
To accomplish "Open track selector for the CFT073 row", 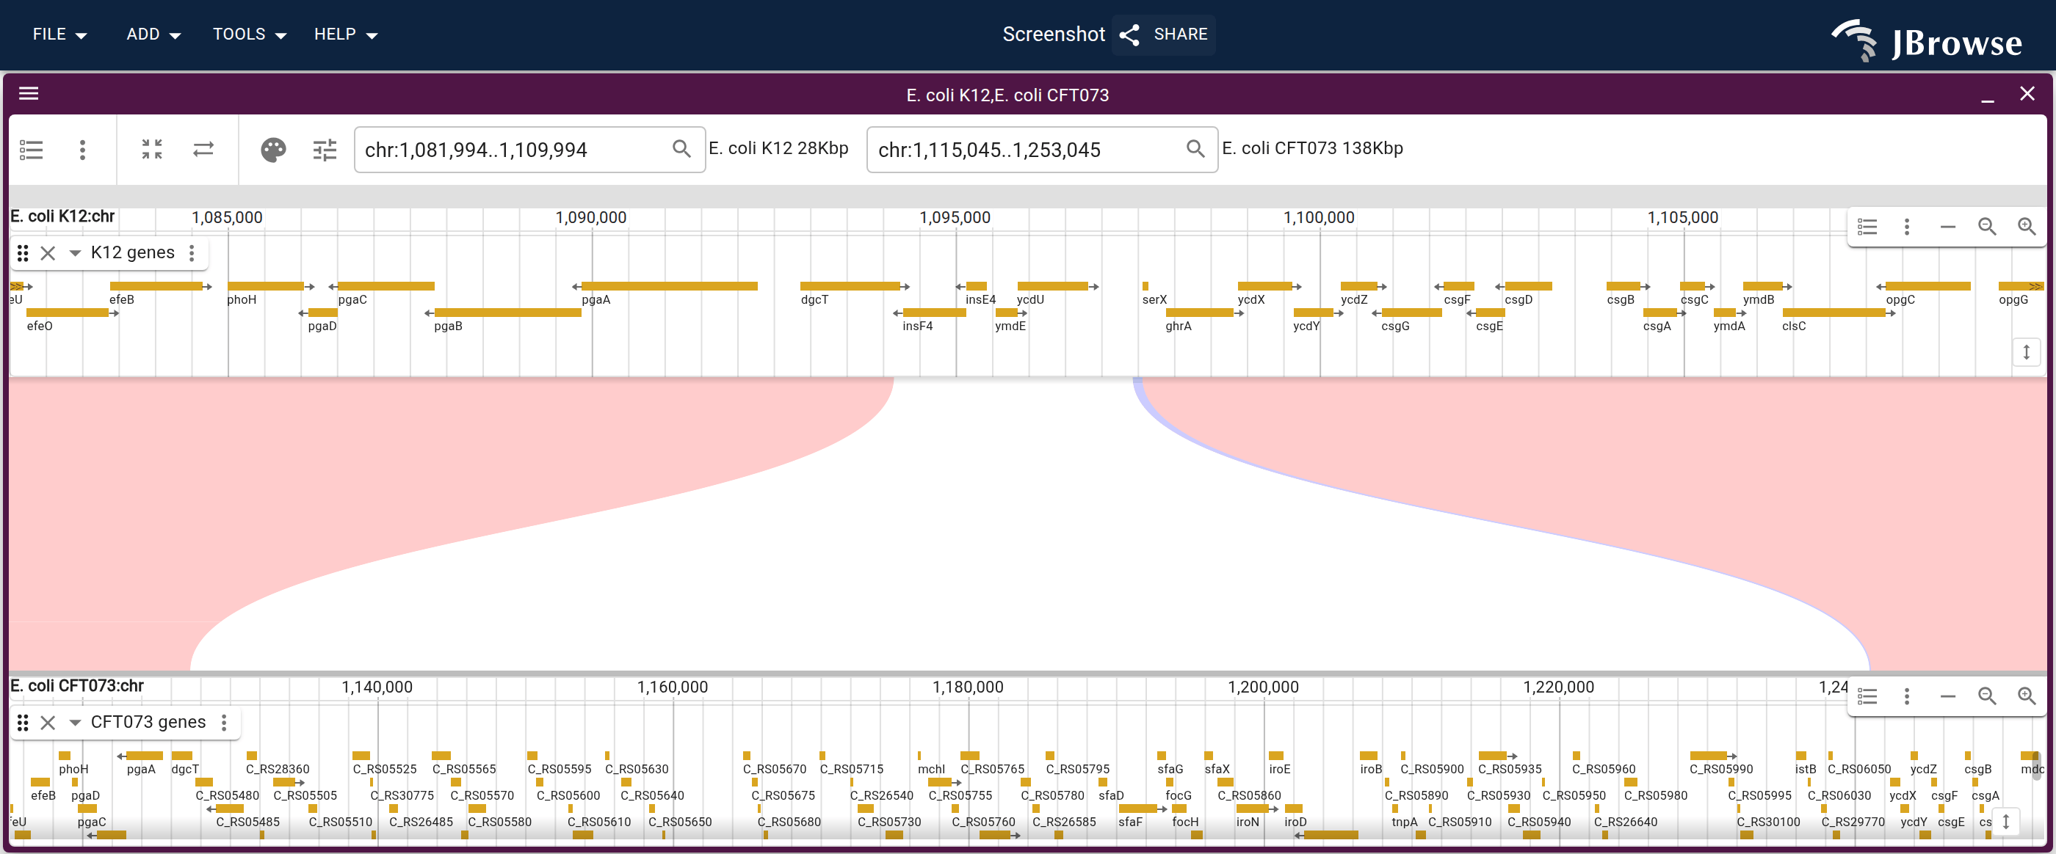I will 1867,697.
